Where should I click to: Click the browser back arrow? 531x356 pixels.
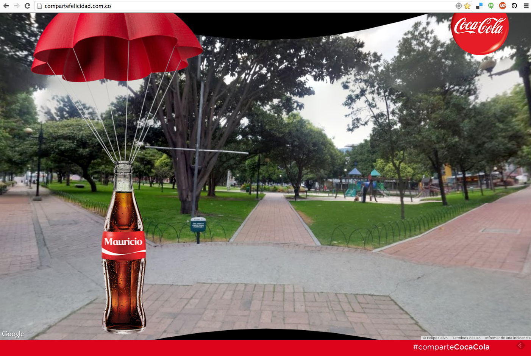point(6,6)
